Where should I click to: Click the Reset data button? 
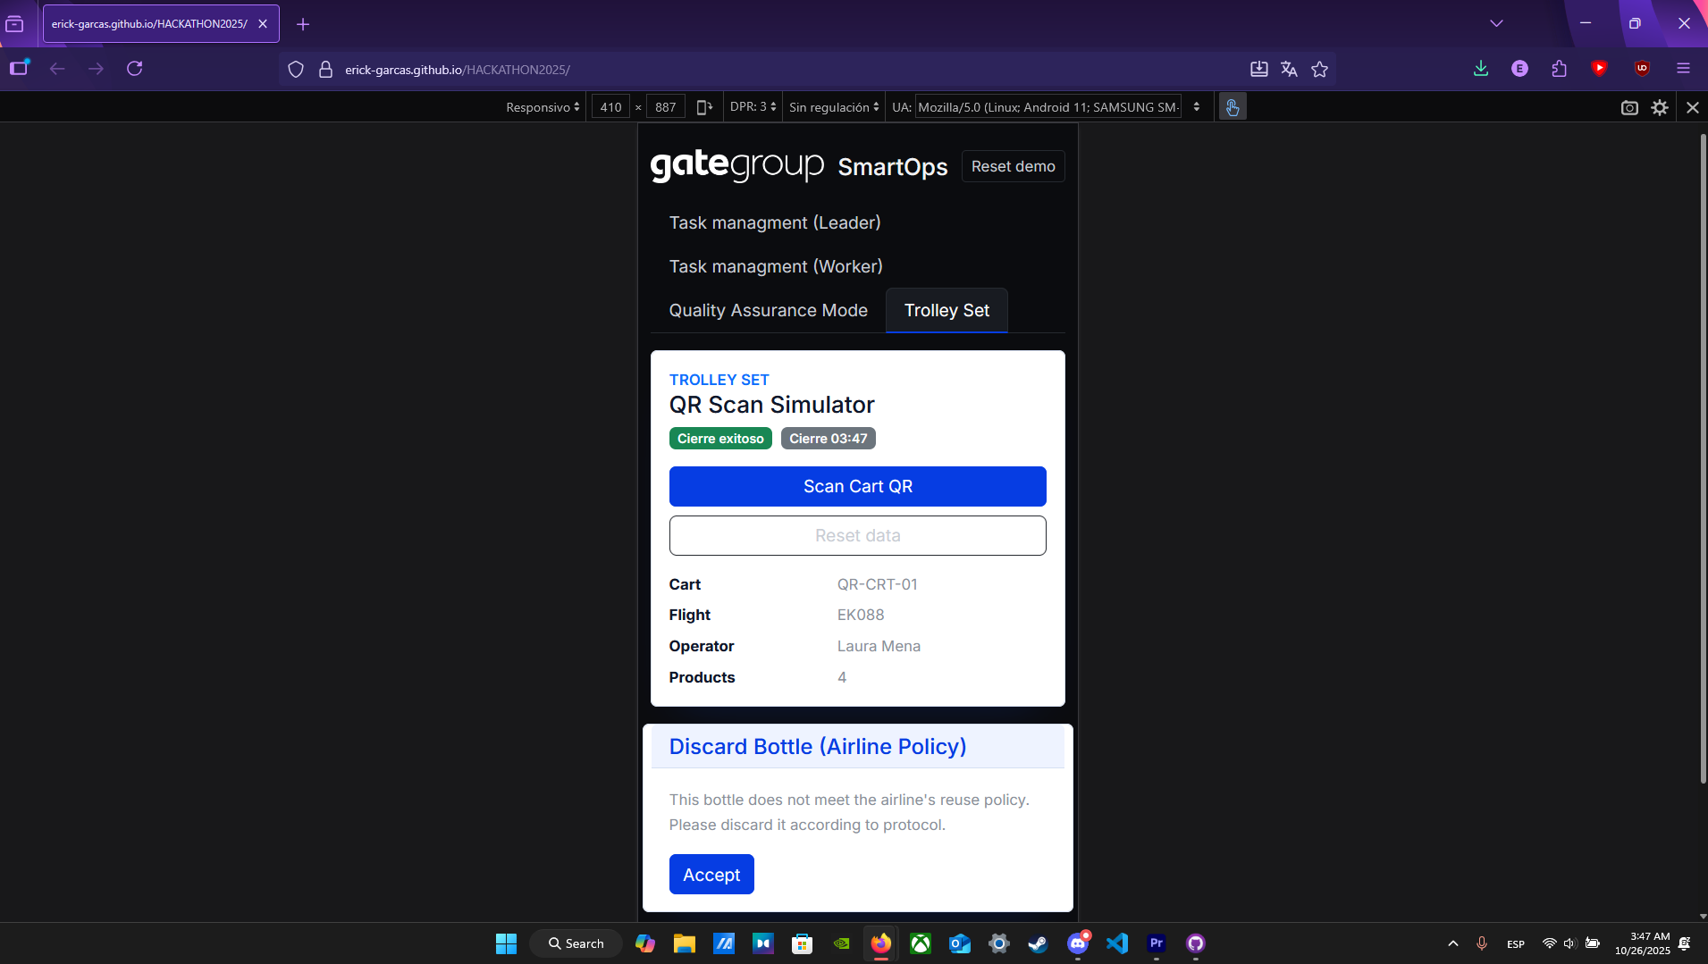[857, 535]
